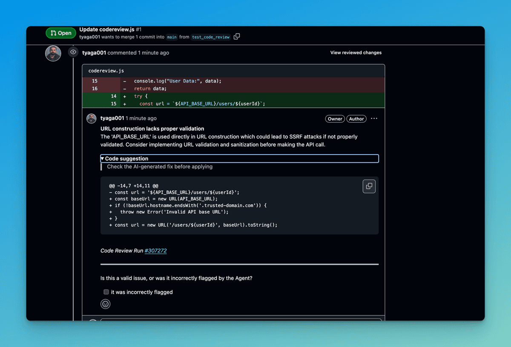511x347 pixels.
Task: Click the copy icon on the code suggestion block
Action: click(369, 186)
